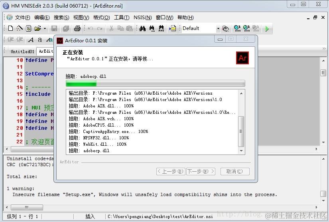Click the indent lines icon
This screenshot has height=222, width=329.
[10, 40]
